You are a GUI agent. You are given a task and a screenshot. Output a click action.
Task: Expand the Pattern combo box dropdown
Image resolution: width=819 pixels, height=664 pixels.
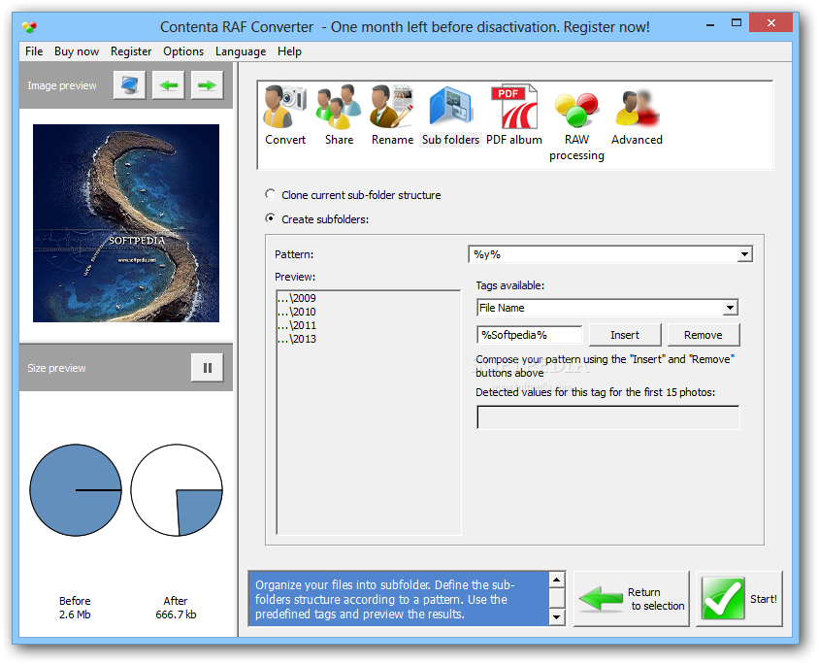point(744,254)
